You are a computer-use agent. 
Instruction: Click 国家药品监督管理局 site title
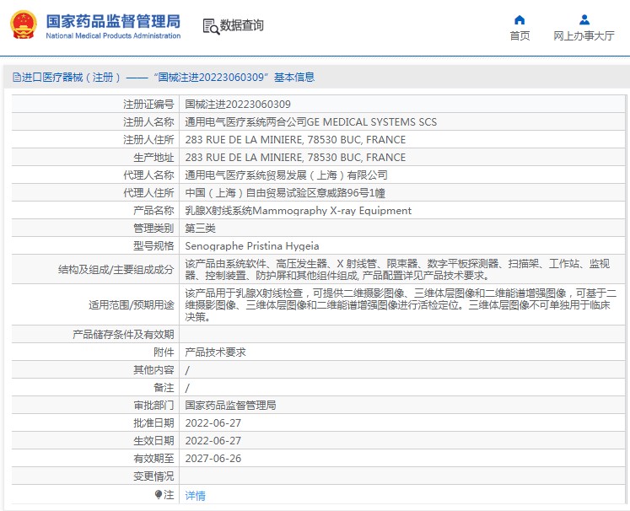tap(113, 21)
